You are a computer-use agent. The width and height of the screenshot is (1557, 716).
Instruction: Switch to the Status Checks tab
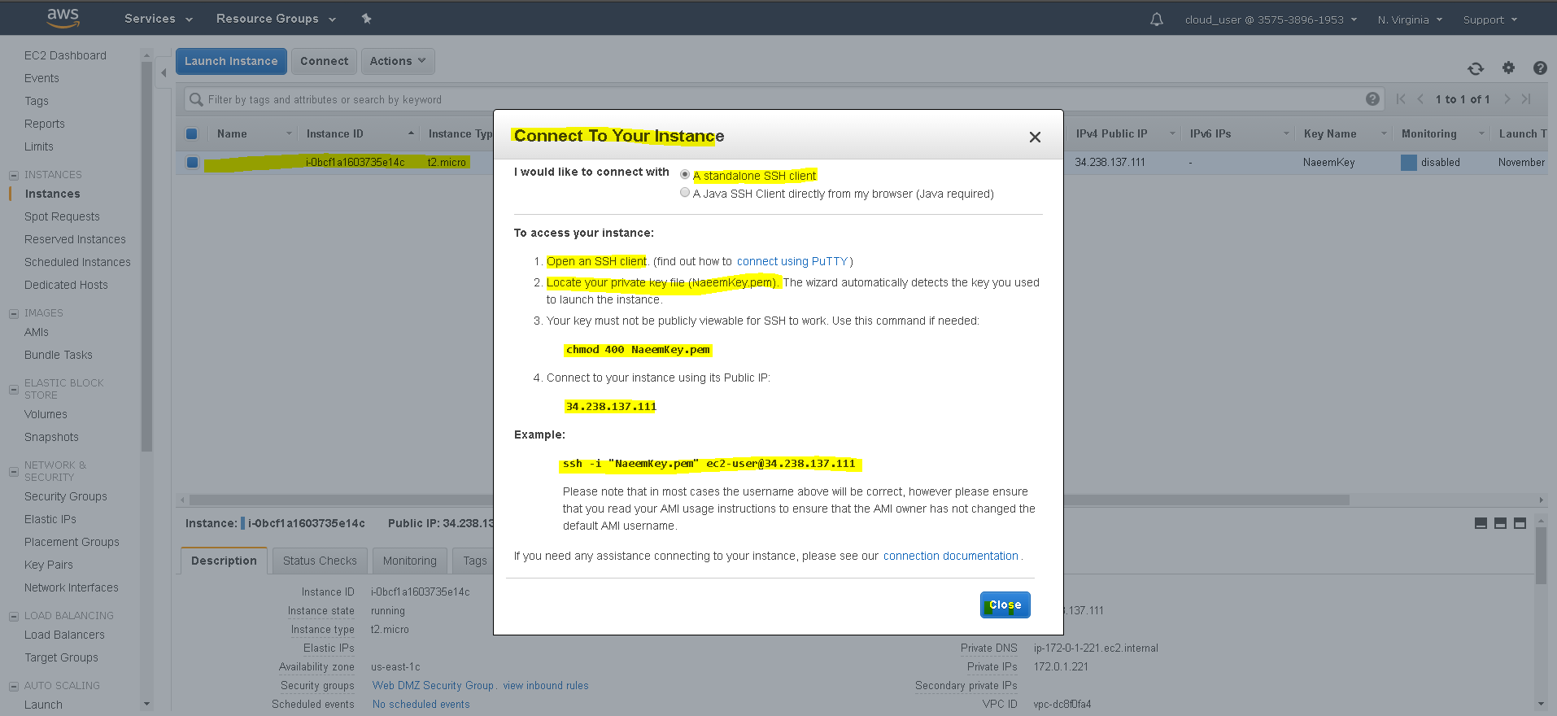coord(320,561)
